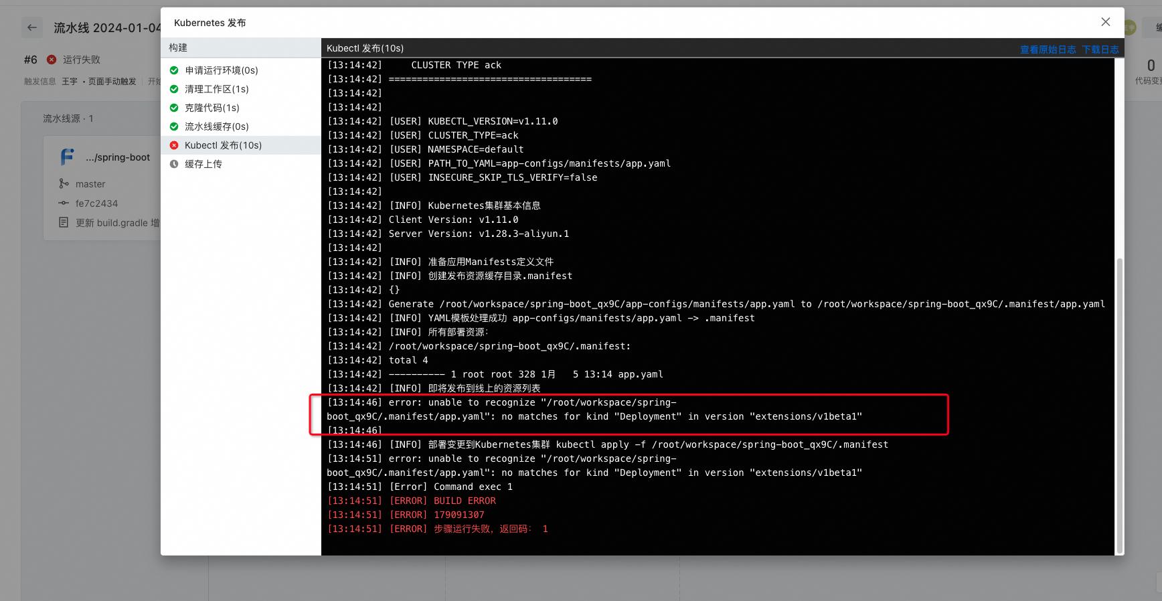Click the 步骤运行失败，返回码 log line

click(x=438, y=529)
